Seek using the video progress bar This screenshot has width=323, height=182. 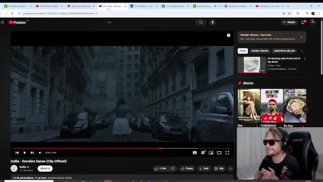coord(122,148)
